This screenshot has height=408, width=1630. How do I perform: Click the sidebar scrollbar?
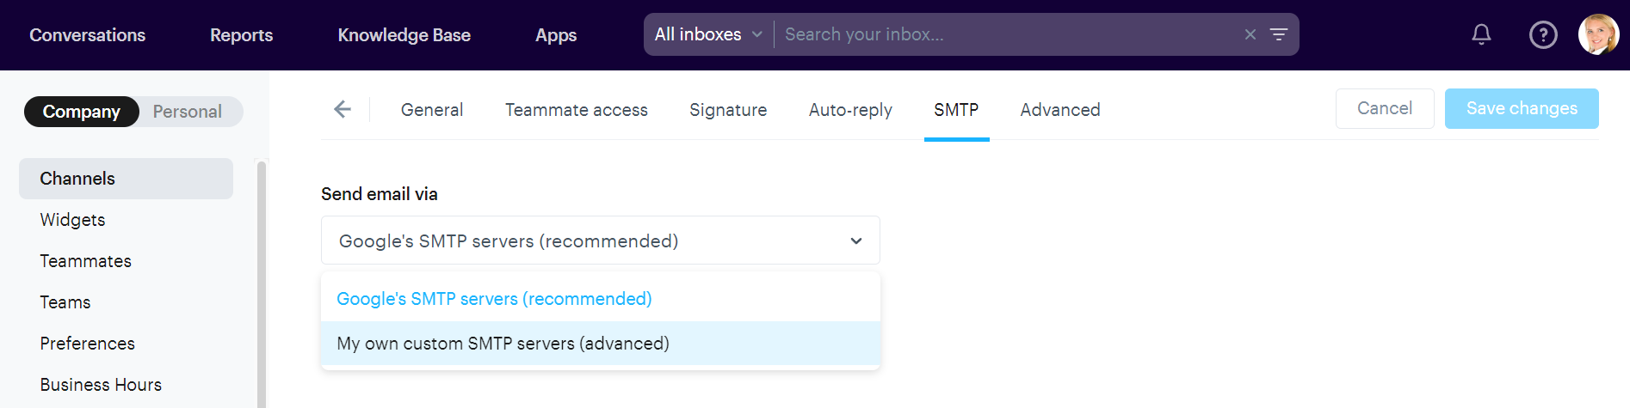pyautogui.click(x=262, y=283)
